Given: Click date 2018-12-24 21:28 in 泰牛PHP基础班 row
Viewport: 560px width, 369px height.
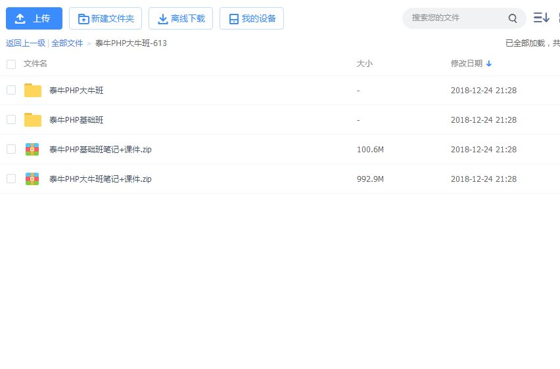Looking at the screenshot, I should (x=484, y=120).
